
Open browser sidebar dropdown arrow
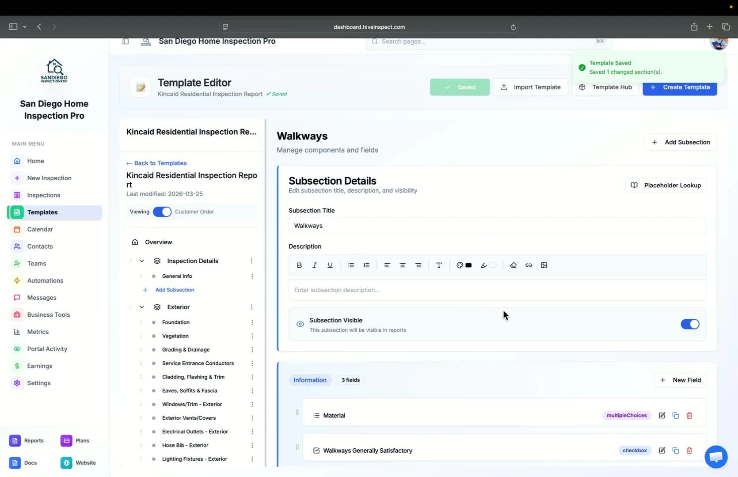pos(25,27)
